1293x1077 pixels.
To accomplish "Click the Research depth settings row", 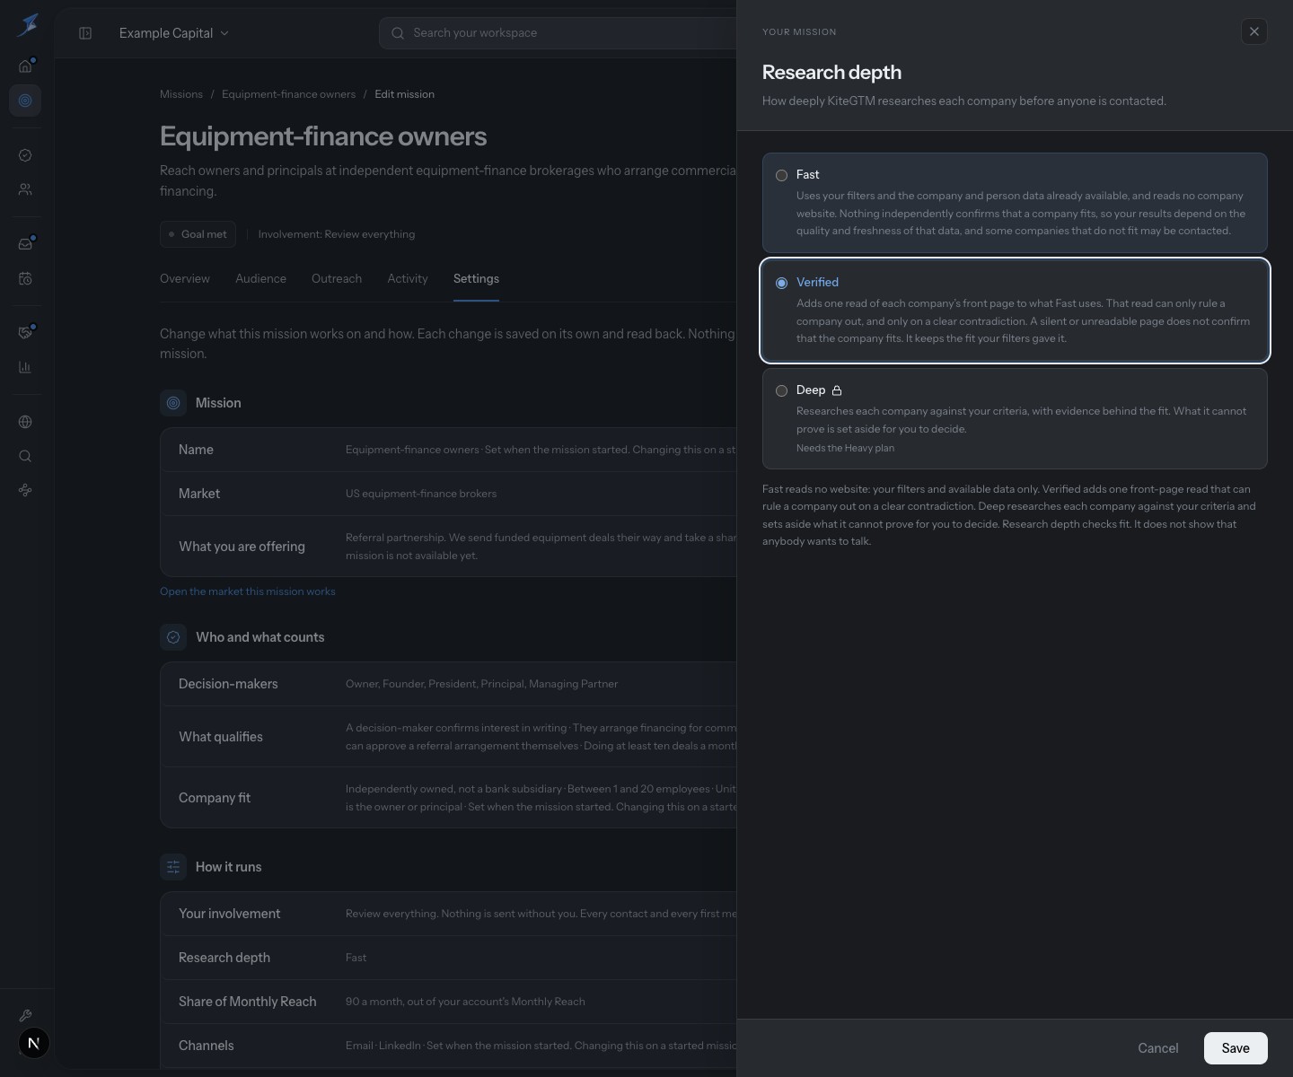I will coord(449,958).
